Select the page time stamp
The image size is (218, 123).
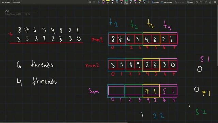(27, 14)
